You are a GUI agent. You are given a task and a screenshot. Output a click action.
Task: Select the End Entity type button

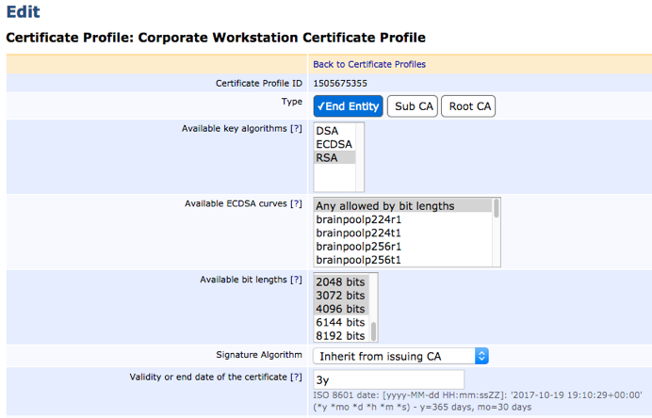click(349, 106)
